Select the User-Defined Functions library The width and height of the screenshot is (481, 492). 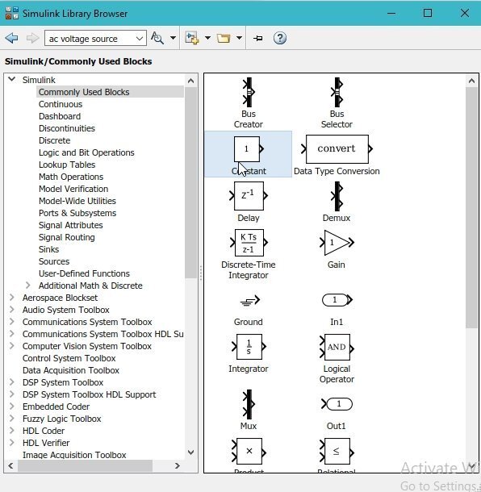click(x=84, y=273)
